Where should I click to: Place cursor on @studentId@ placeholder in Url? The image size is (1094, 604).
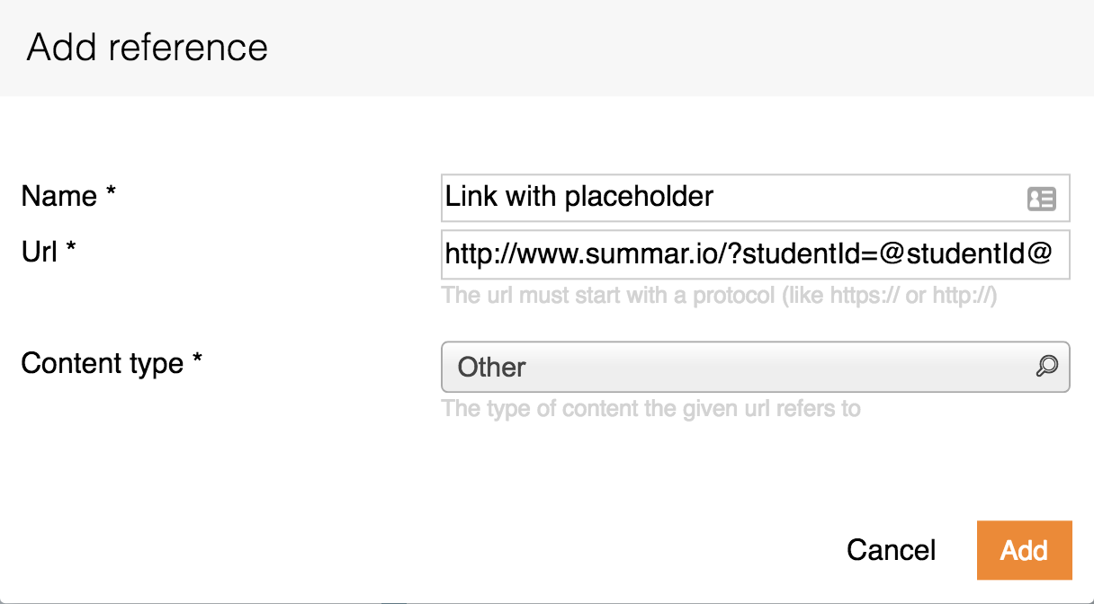coord(965,255)
